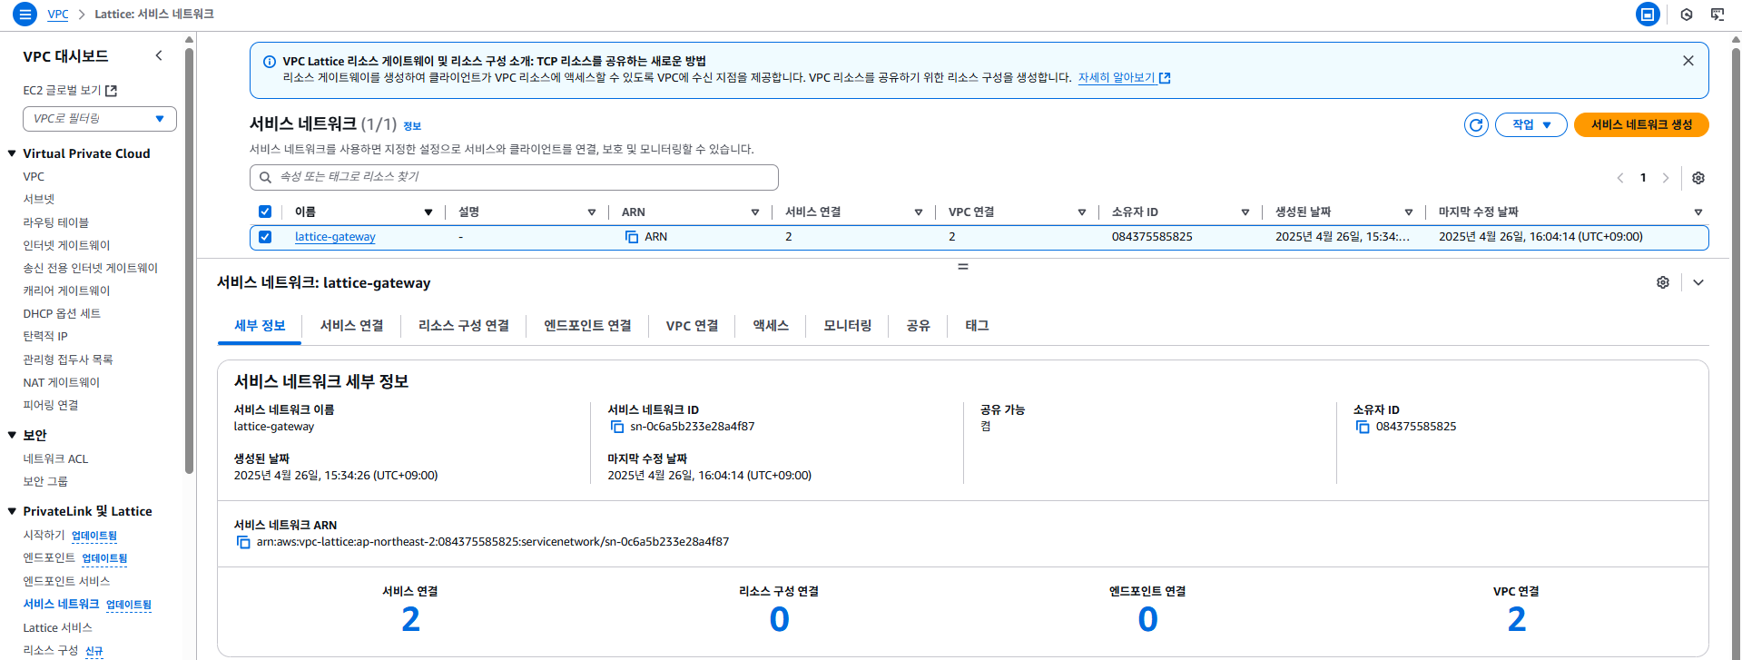This screenshot has width=1742, height=660.
Task: Open table preferences gear icon
Action: (x=1698, y=178)
